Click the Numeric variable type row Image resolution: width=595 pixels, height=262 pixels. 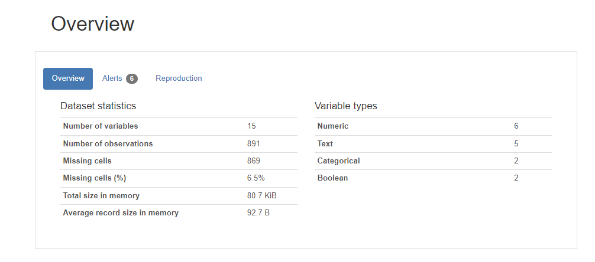[333, 126]
